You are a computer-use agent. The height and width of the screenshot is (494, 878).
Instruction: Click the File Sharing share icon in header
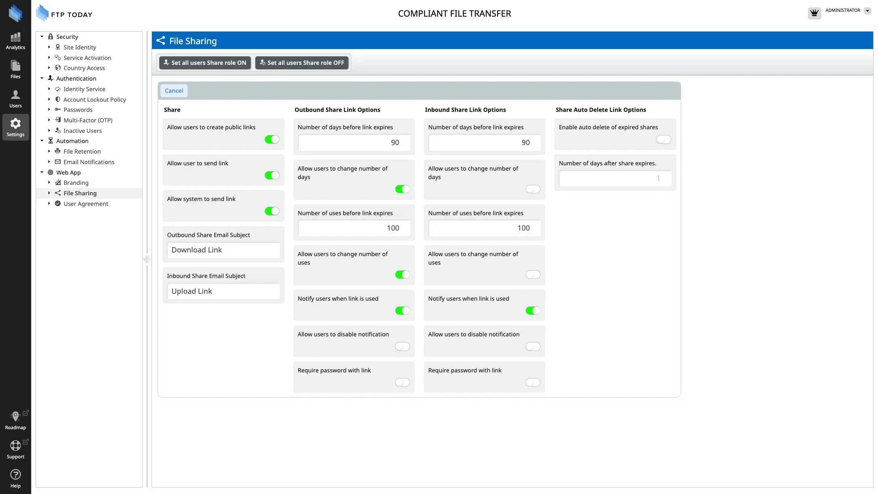pos(161,41)
